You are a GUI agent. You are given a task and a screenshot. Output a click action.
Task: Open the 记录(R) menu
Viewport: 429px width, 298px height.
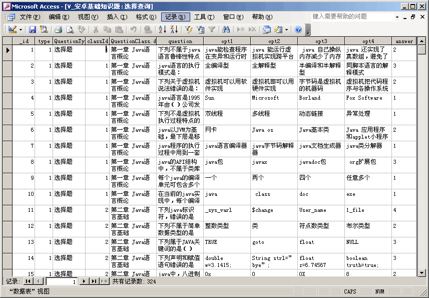coord(175,17)
